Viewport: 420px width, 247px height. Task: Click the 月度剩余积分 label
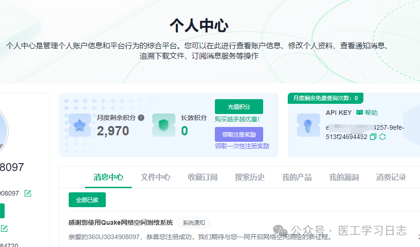pos(116,118)
